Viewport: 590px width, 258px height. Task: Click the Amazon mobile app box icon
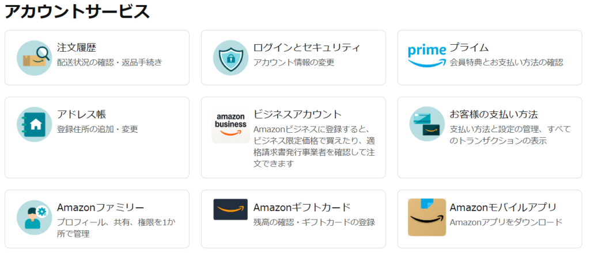click(427, 218)
